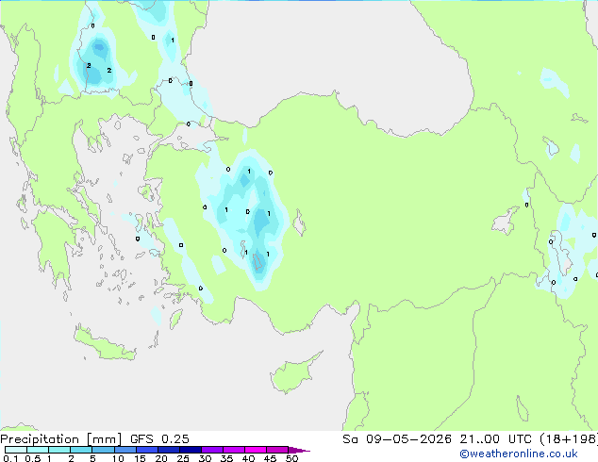Image resolution: width=598 pixels, height=462 pixels.
Task: Click the ©weatheronline.co.uk link
Action: tap(519, 454)
